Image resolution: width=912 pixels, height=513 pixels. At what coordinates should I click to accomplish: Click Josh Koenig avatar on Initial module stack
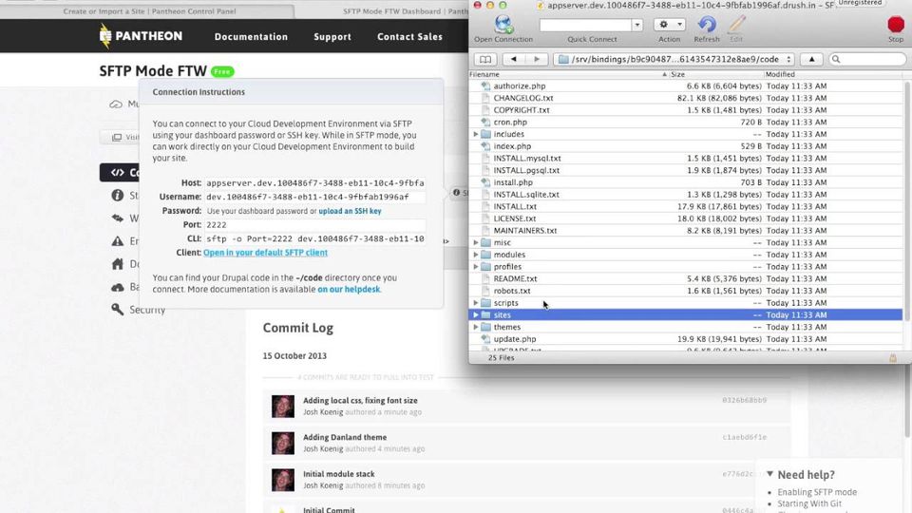point(283,479)
